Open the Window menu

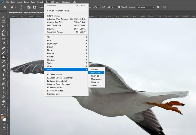click(x=66, y=2)
